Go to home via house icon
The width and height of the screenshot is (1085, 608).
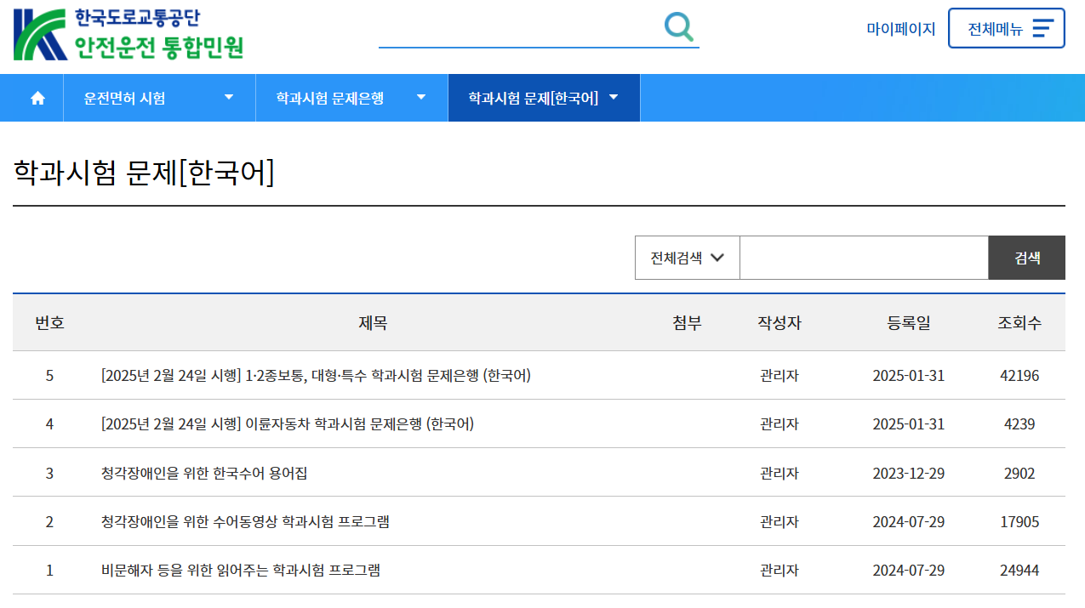[x=37, y=98]
